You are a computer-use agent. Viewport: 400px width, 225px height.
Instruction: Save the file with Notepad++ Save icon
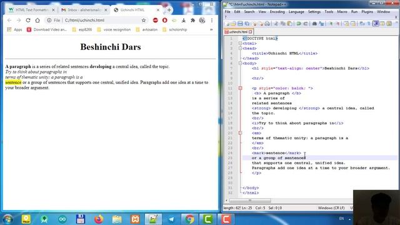(x=240, y=24)
